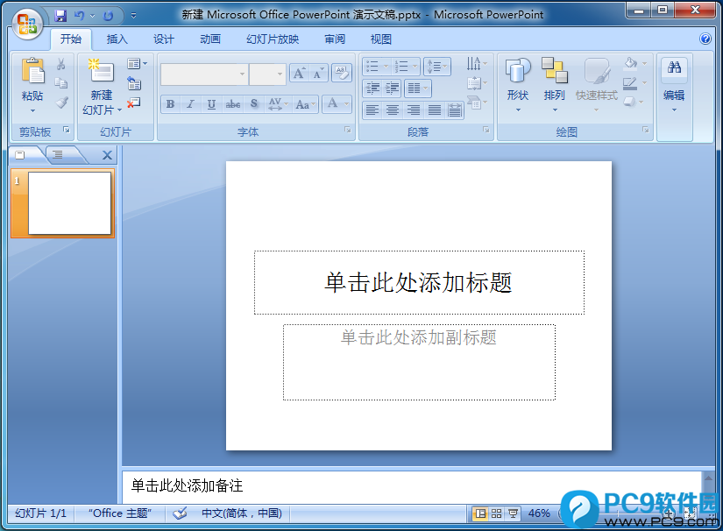Reset the slide placeholders
723x531 pixels.
click(x=134, y=83)
